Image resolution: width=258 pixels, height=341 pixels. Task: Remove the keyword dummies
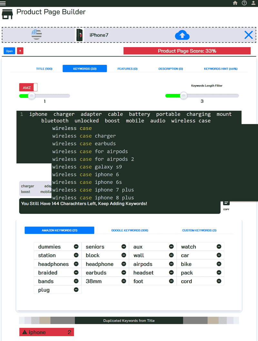click(x=76, y=246)
